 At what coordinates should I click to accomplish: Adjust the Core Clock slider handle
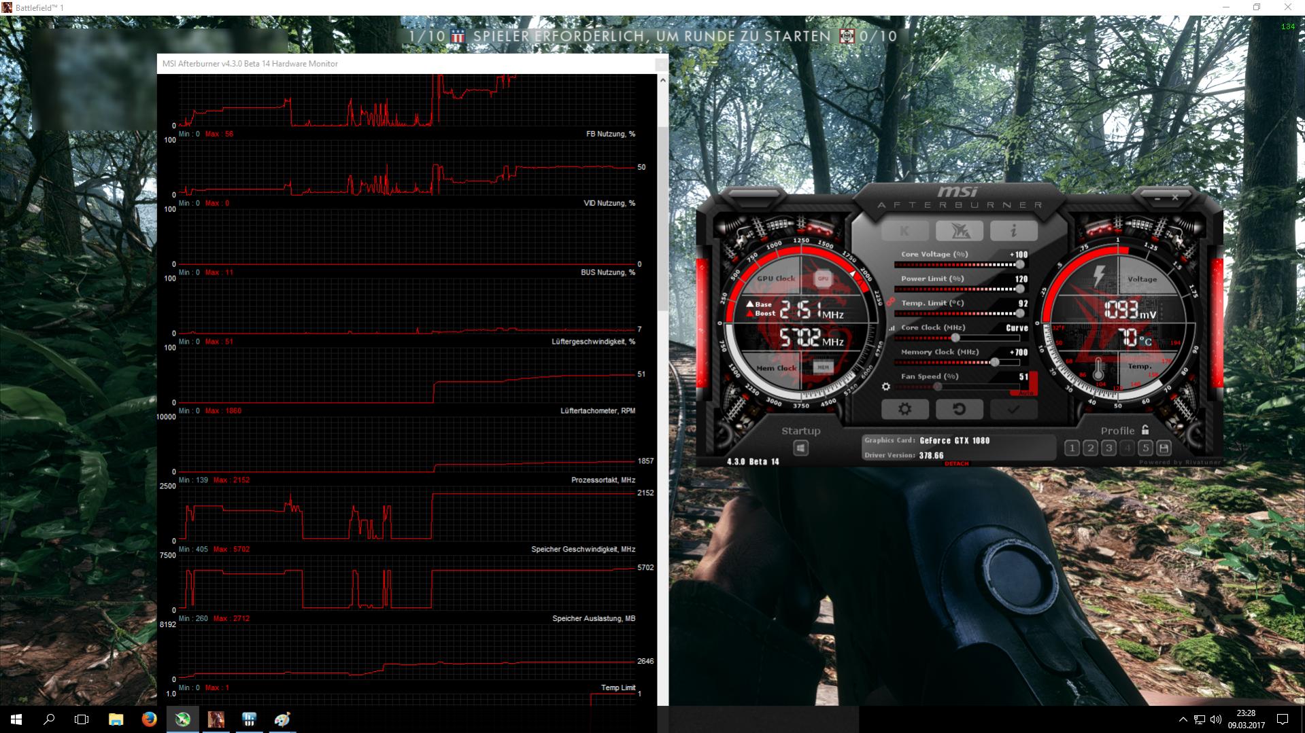pyautogui.click(x=955, y=338)
